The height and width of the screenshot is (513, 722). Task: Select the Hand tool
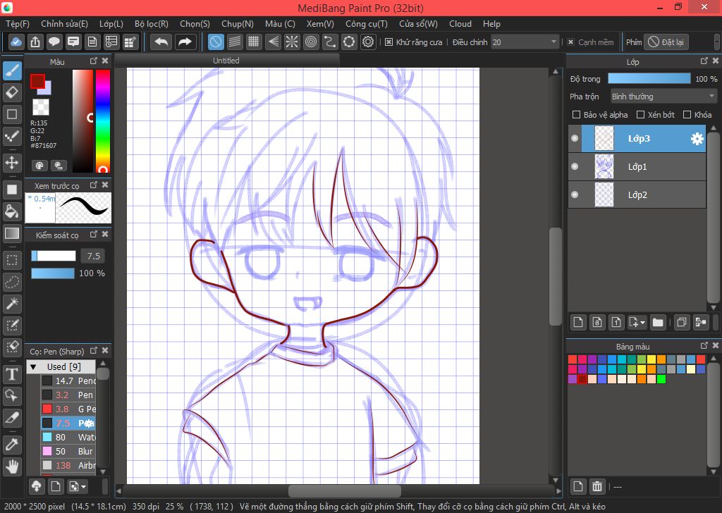click(12, 466)
